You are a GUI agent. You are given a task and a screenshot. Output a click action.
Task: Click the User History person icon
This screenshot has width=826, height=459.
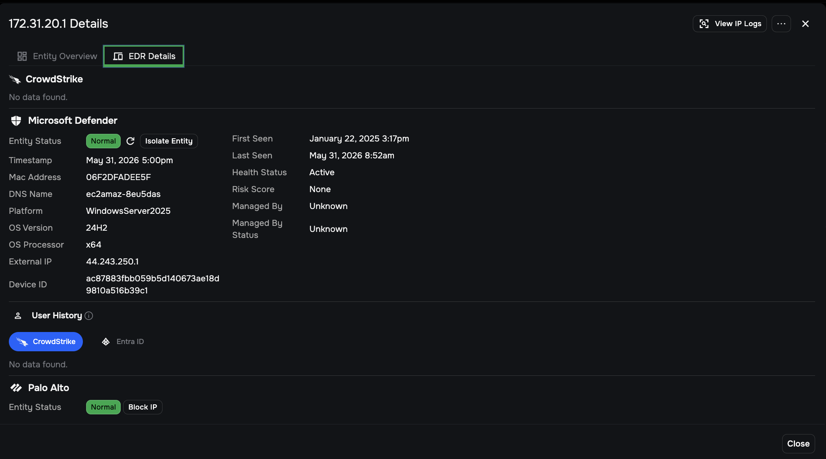click(18, 316)
